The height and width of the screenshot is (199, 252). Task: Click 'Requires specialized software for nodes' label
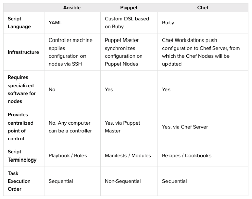click(22, 89)
